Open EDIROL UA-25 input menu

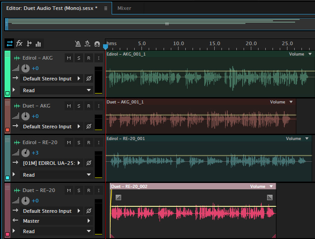(52, 163)
